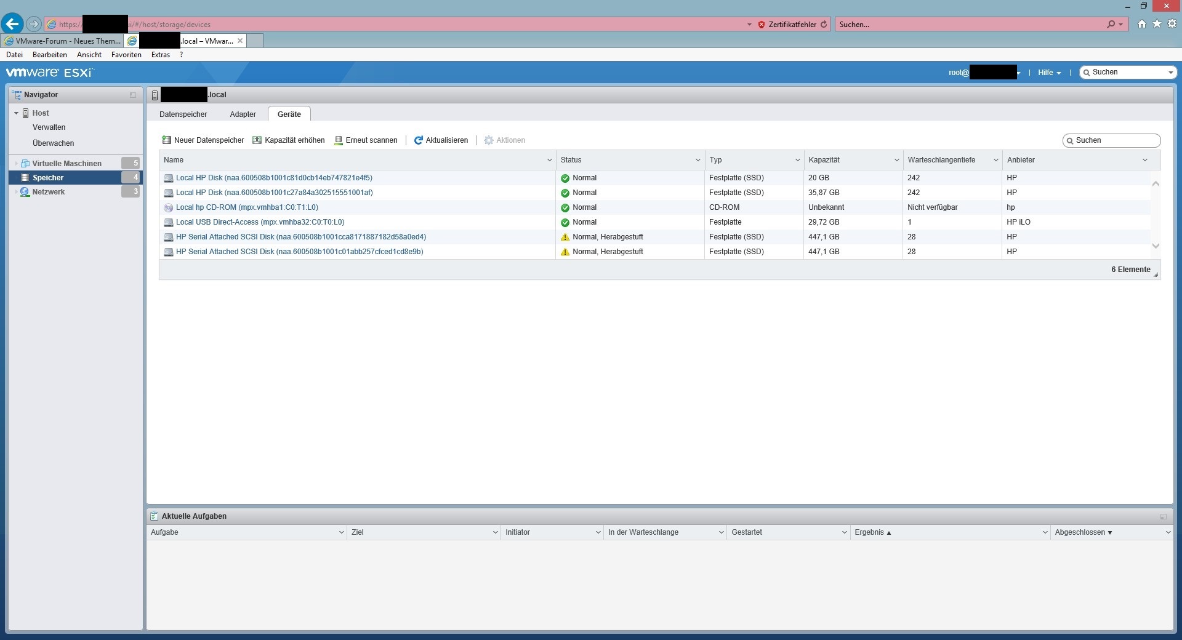This screenshot has width=1182, height=640.
Task: Click the Internet Explorer home icon
Action: (1141, 24)
